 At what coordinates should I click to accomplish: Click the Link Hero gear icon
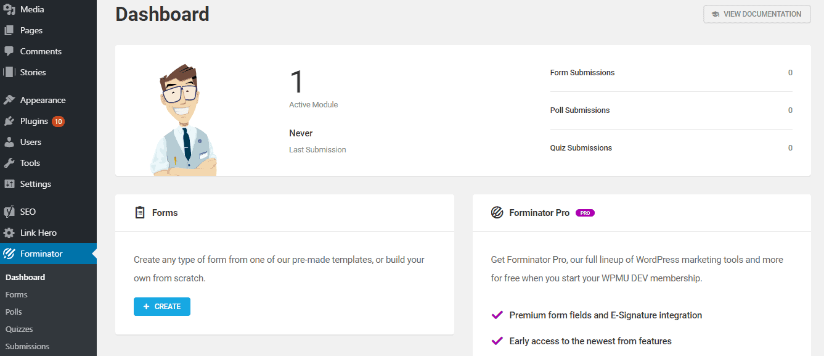click(x=9, y=233)
